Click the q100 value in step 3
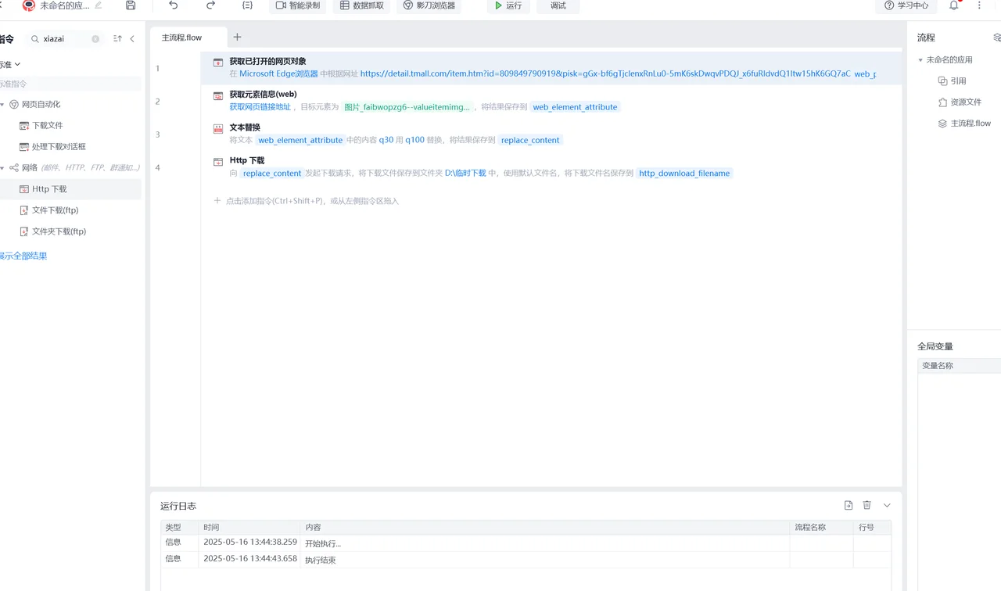 coord(414,140)
